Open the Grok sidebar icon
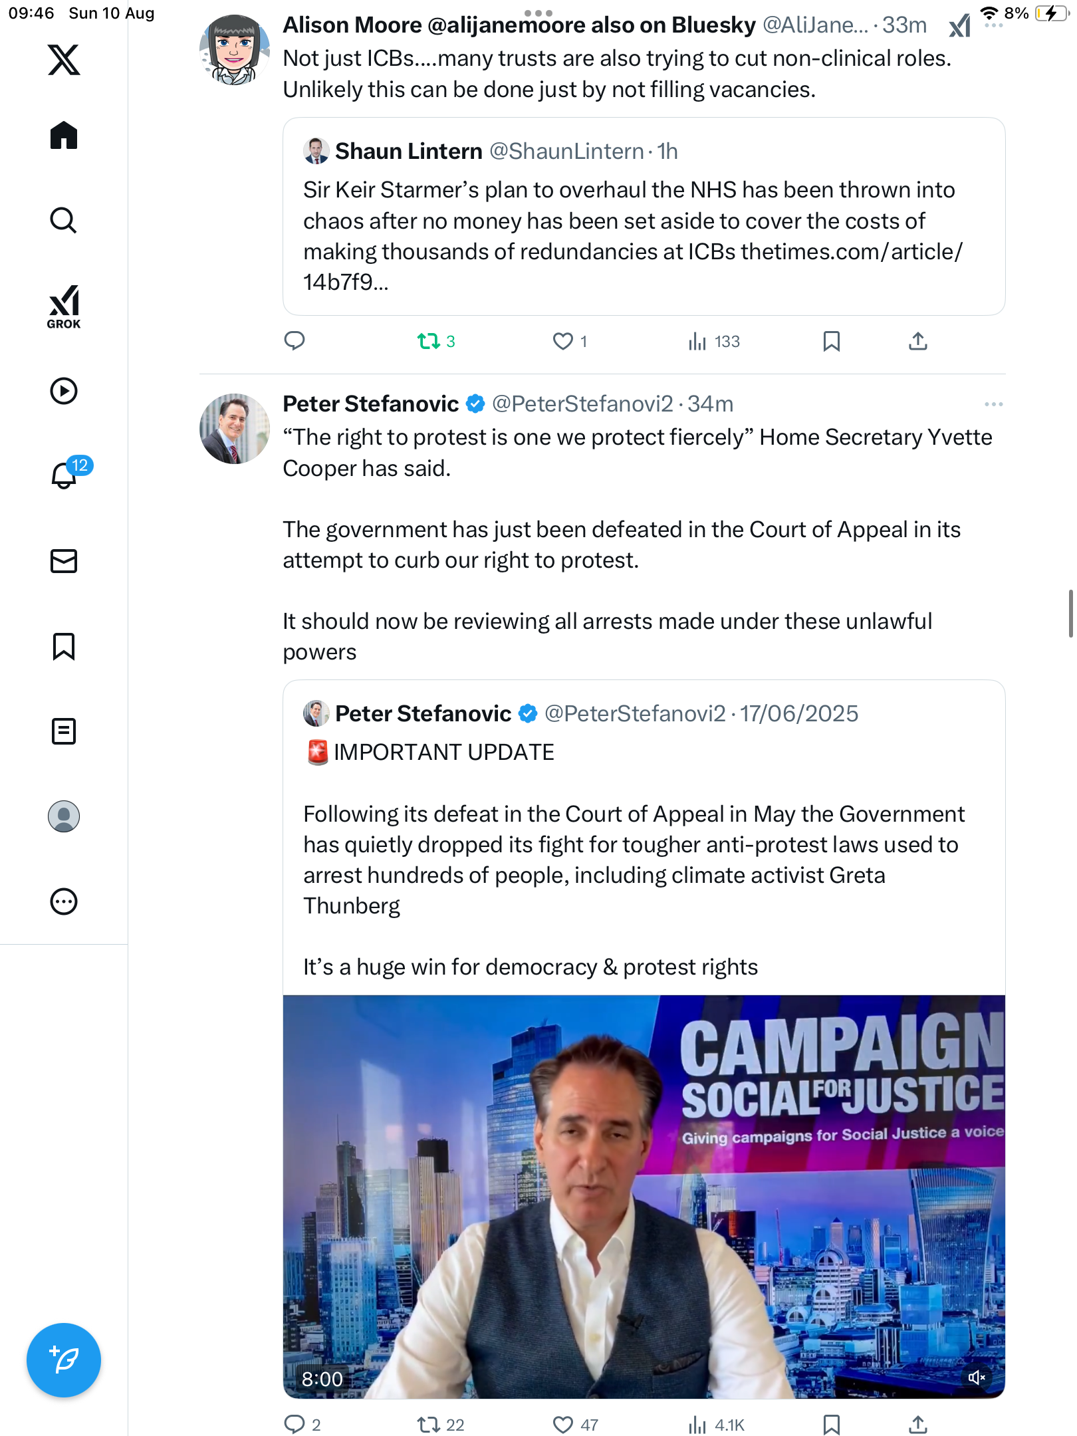Image resolution: width=1077 pixels, height=1436 pixels. click(64, 306)
